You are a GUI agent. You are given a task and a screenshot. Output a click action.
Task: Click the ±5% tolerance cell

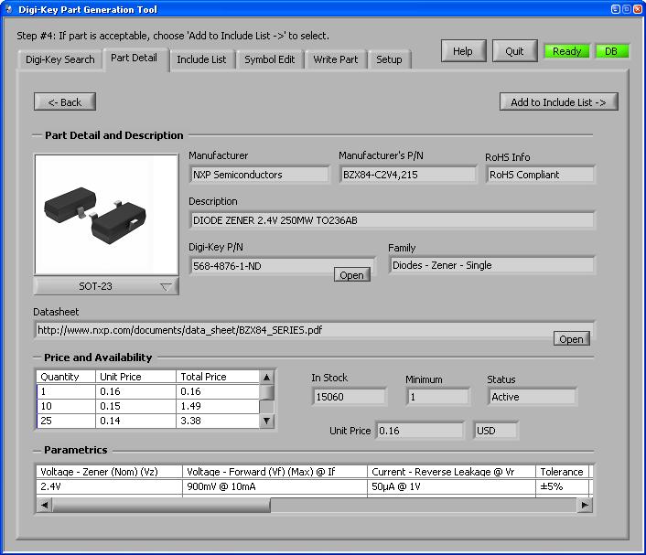[563, 486]
